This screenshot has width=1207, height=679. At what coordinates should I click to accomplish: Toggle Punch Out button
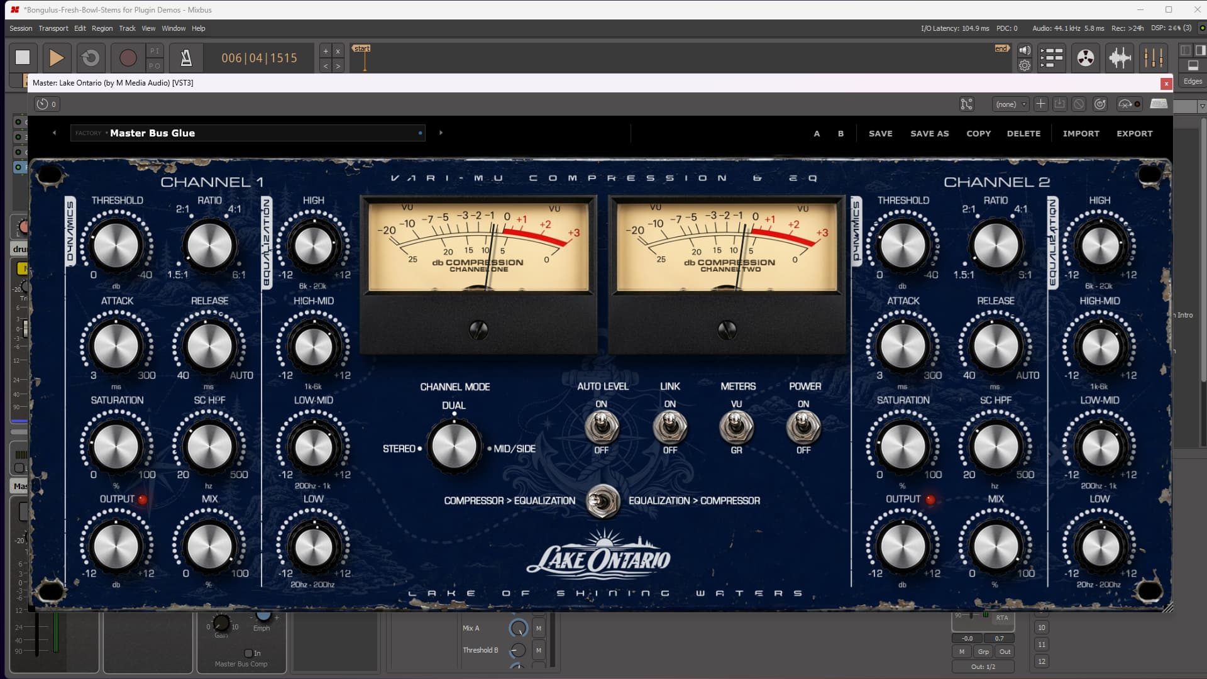(x=155, y=65)
